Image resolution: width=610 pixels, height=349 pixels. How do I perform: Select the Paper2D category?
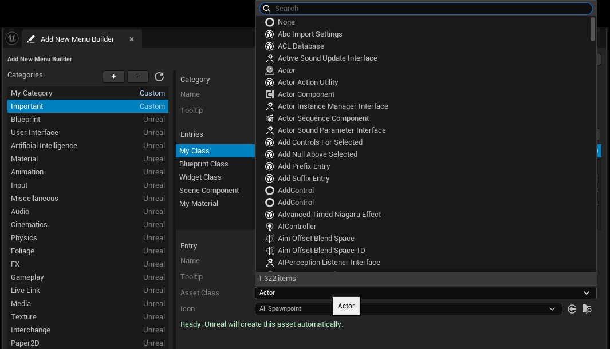88,343
